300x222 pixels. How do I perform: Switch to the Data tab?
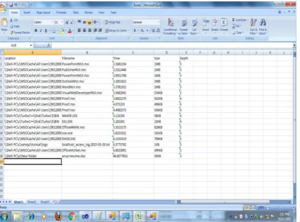click(75, 12)
